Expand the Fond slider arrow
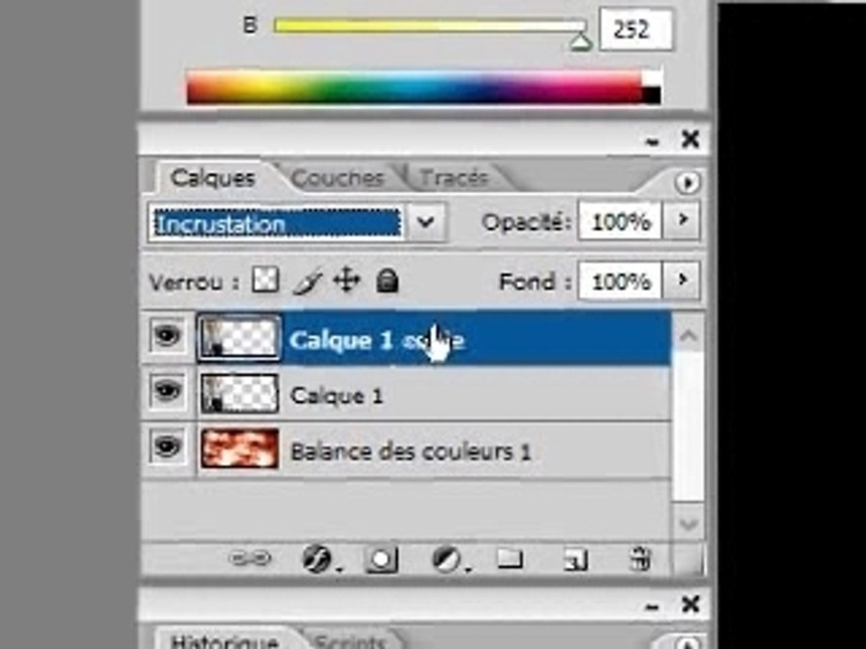Screen dimensions: 866x649 (x=683, y=279)
